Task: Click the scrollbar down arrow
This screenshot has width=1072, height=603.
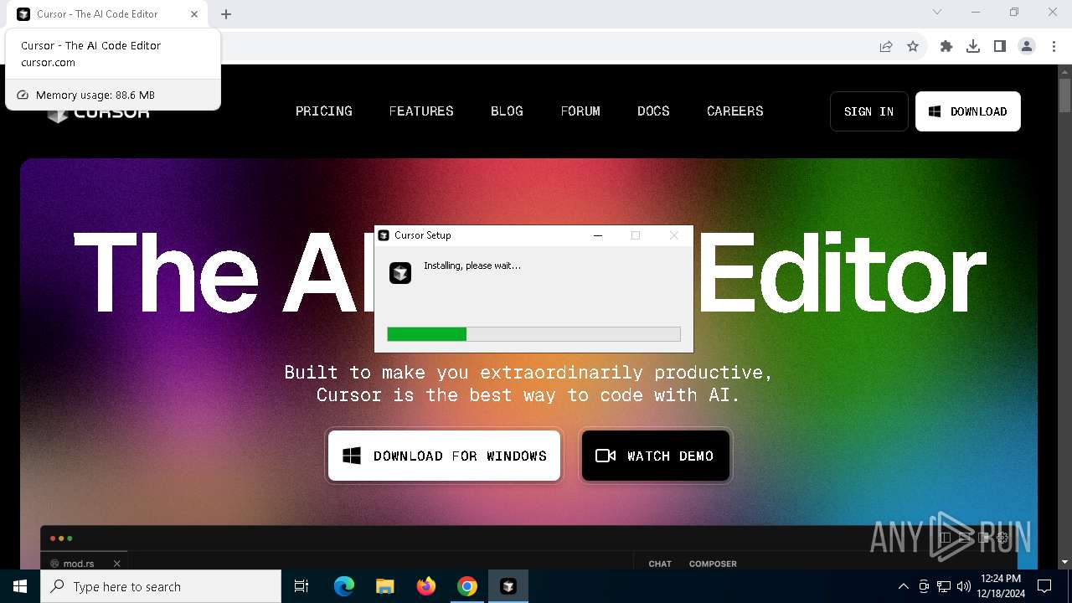Action: click(1065, 562)
